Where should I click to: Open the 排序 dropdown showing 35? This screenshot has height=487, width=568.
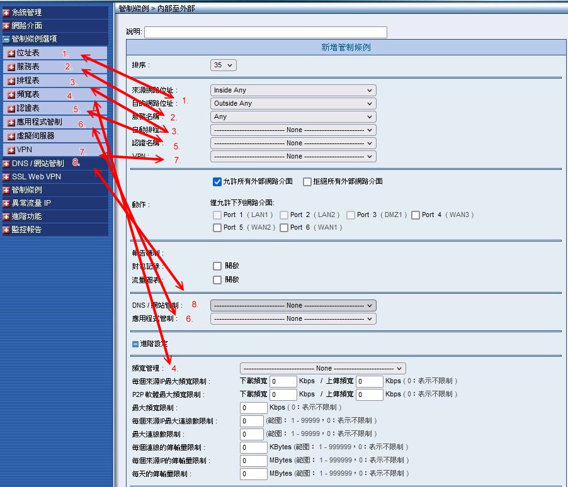pos(223,65)
